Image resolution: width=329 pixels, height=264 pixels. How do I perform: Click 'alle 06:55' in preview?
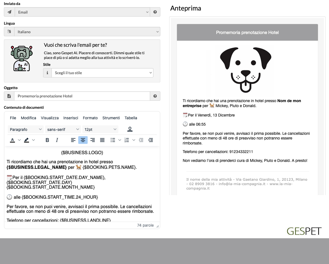click(x=197, y=124)
